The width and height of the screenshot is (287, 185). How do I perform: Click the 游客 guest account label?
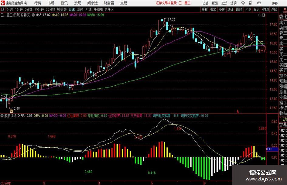coord(275,3)
